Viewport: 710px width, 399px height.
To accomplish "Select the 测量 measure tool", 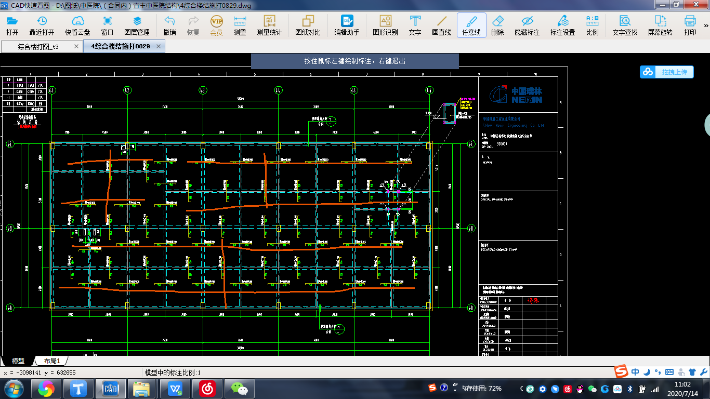I will point(240,25).
